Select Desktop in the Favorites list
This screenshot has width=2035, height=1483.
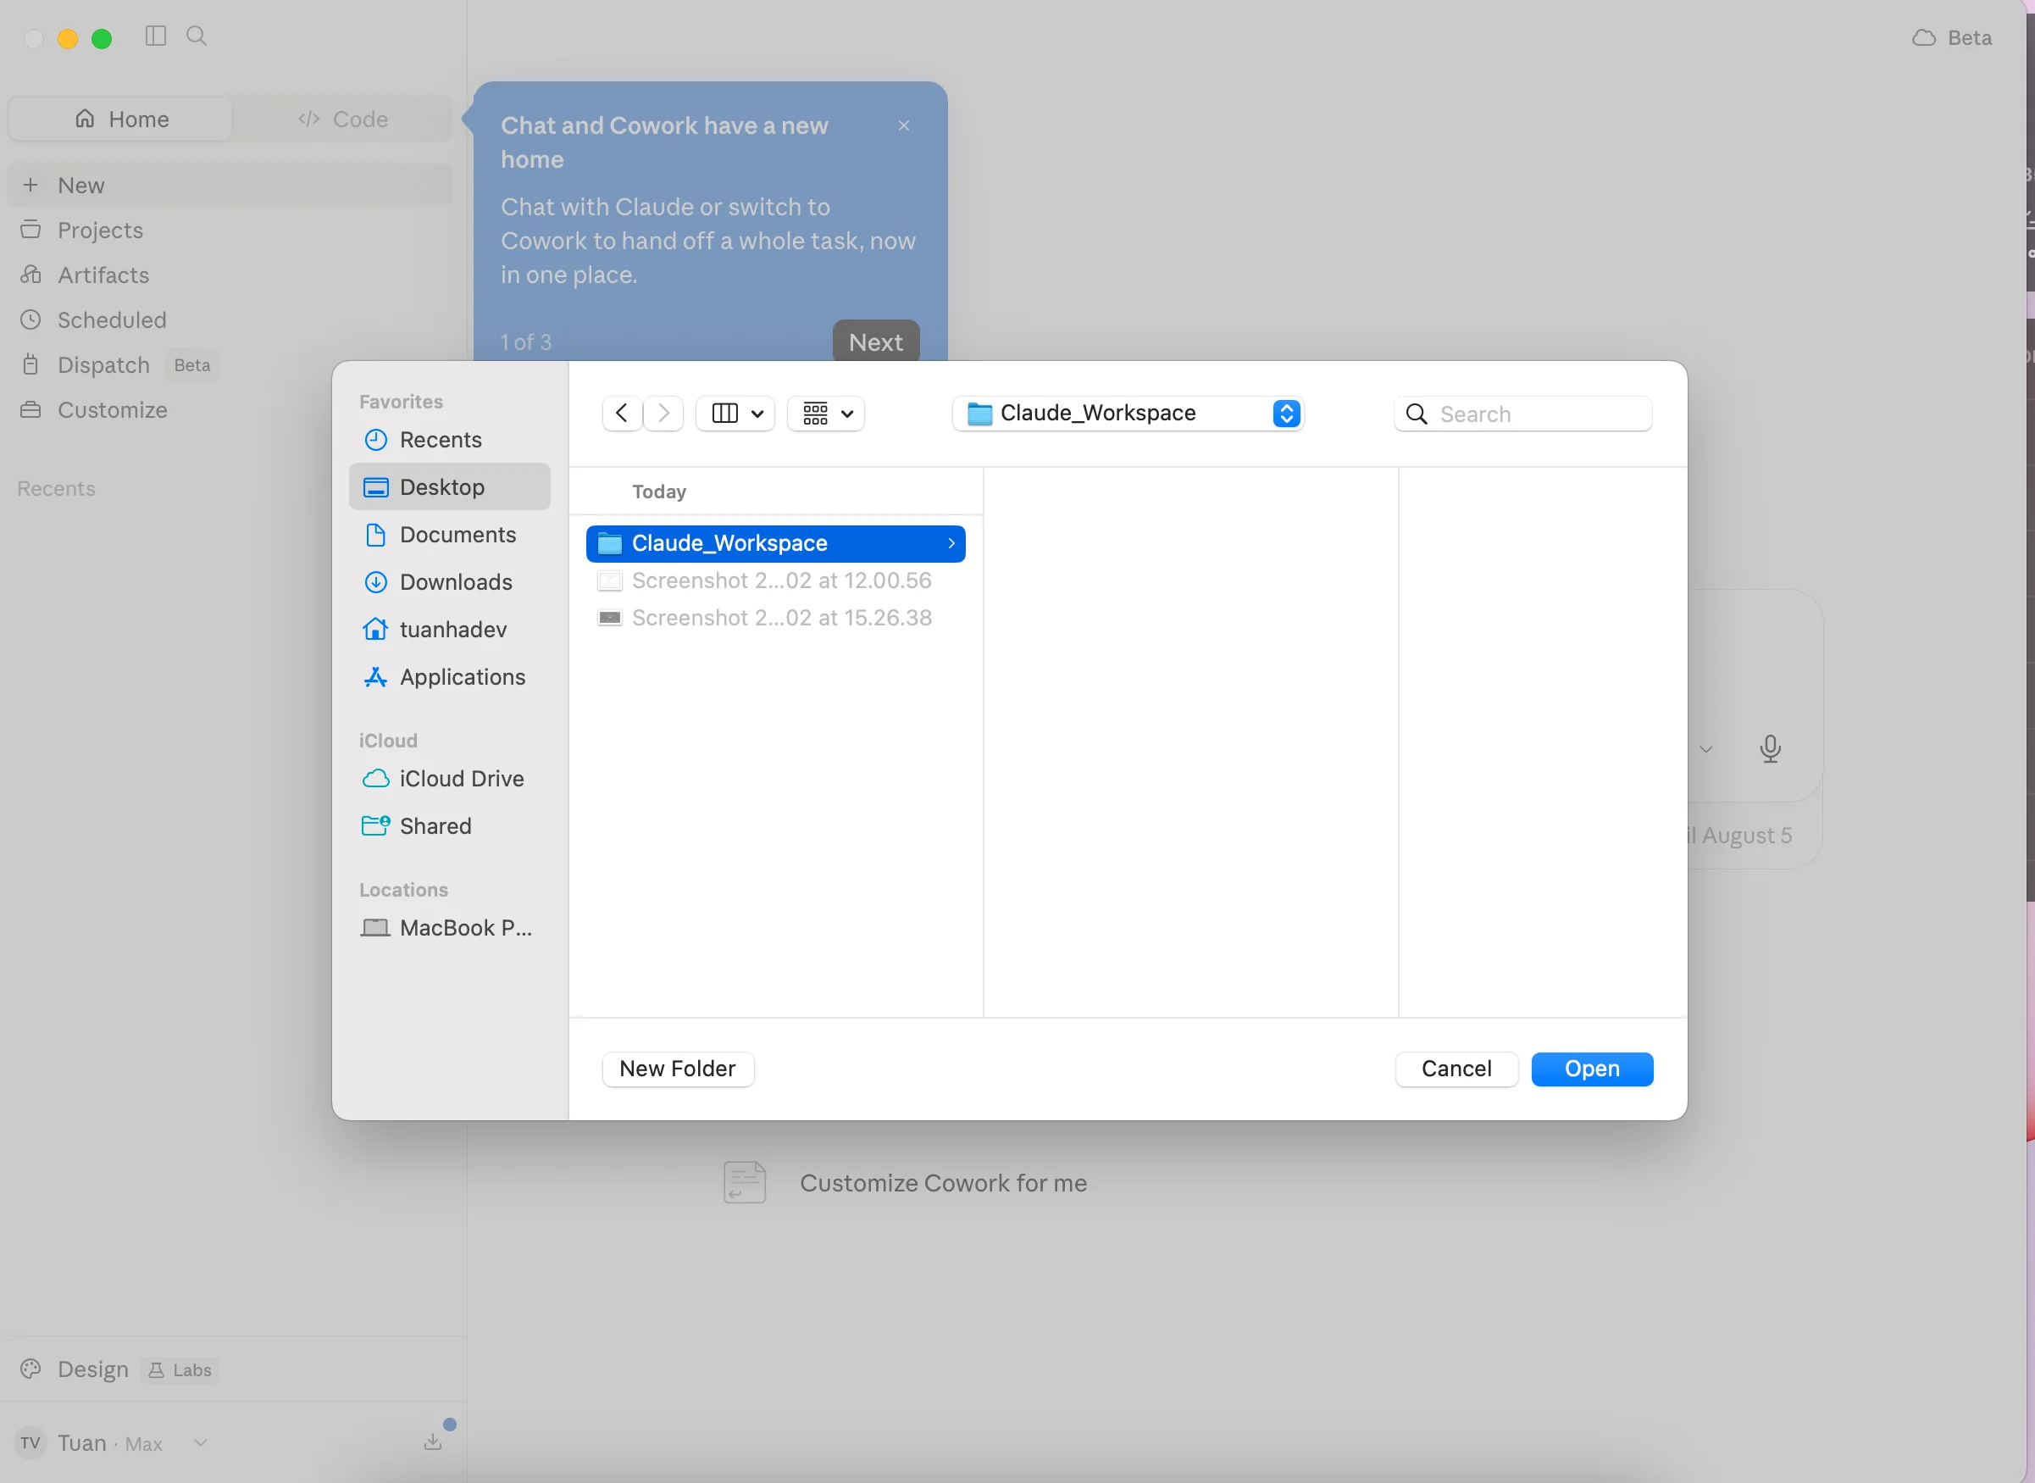tap(449, 486)
